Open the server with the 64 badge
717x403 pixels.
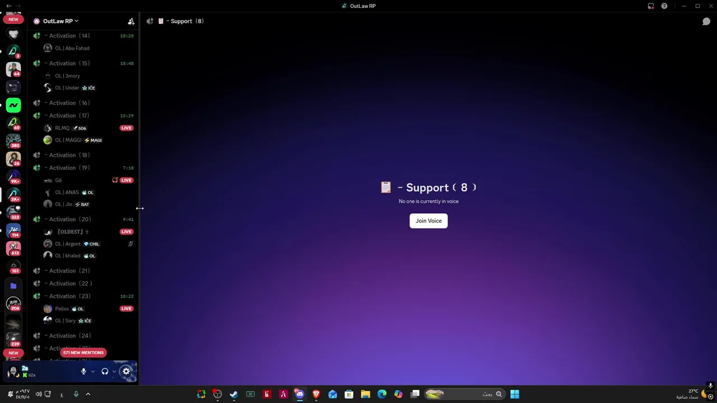tap(13, 69)
